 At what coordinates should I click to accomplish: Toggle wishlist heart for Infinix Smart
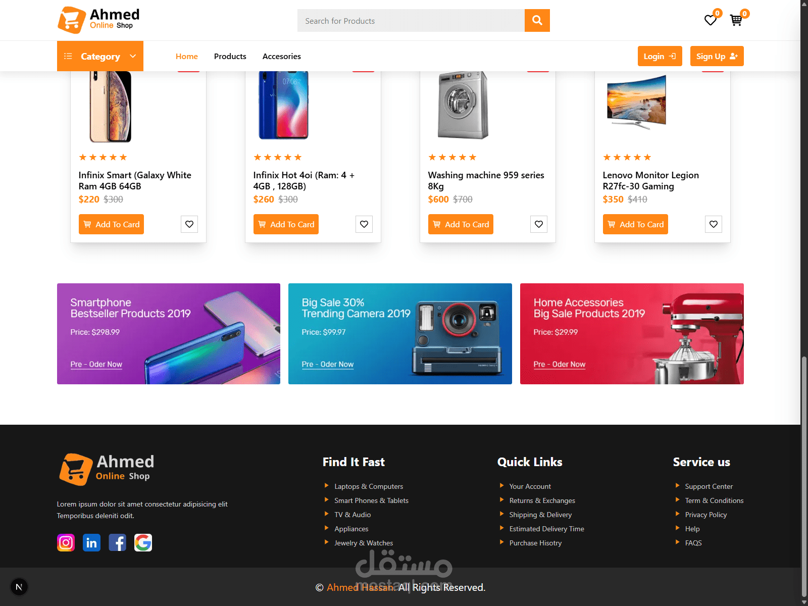click(189, 224)
